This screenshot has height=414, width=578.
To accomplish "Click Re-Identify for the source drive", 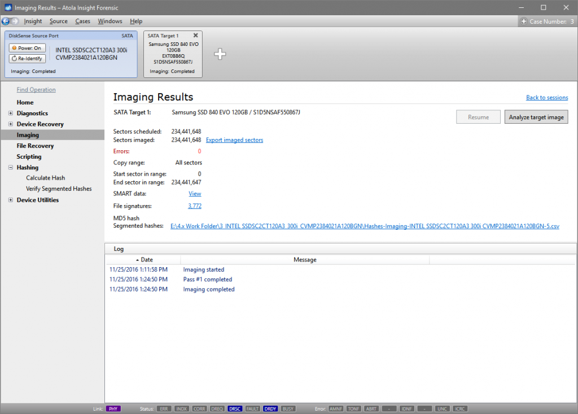I will (x=27, y=58).
